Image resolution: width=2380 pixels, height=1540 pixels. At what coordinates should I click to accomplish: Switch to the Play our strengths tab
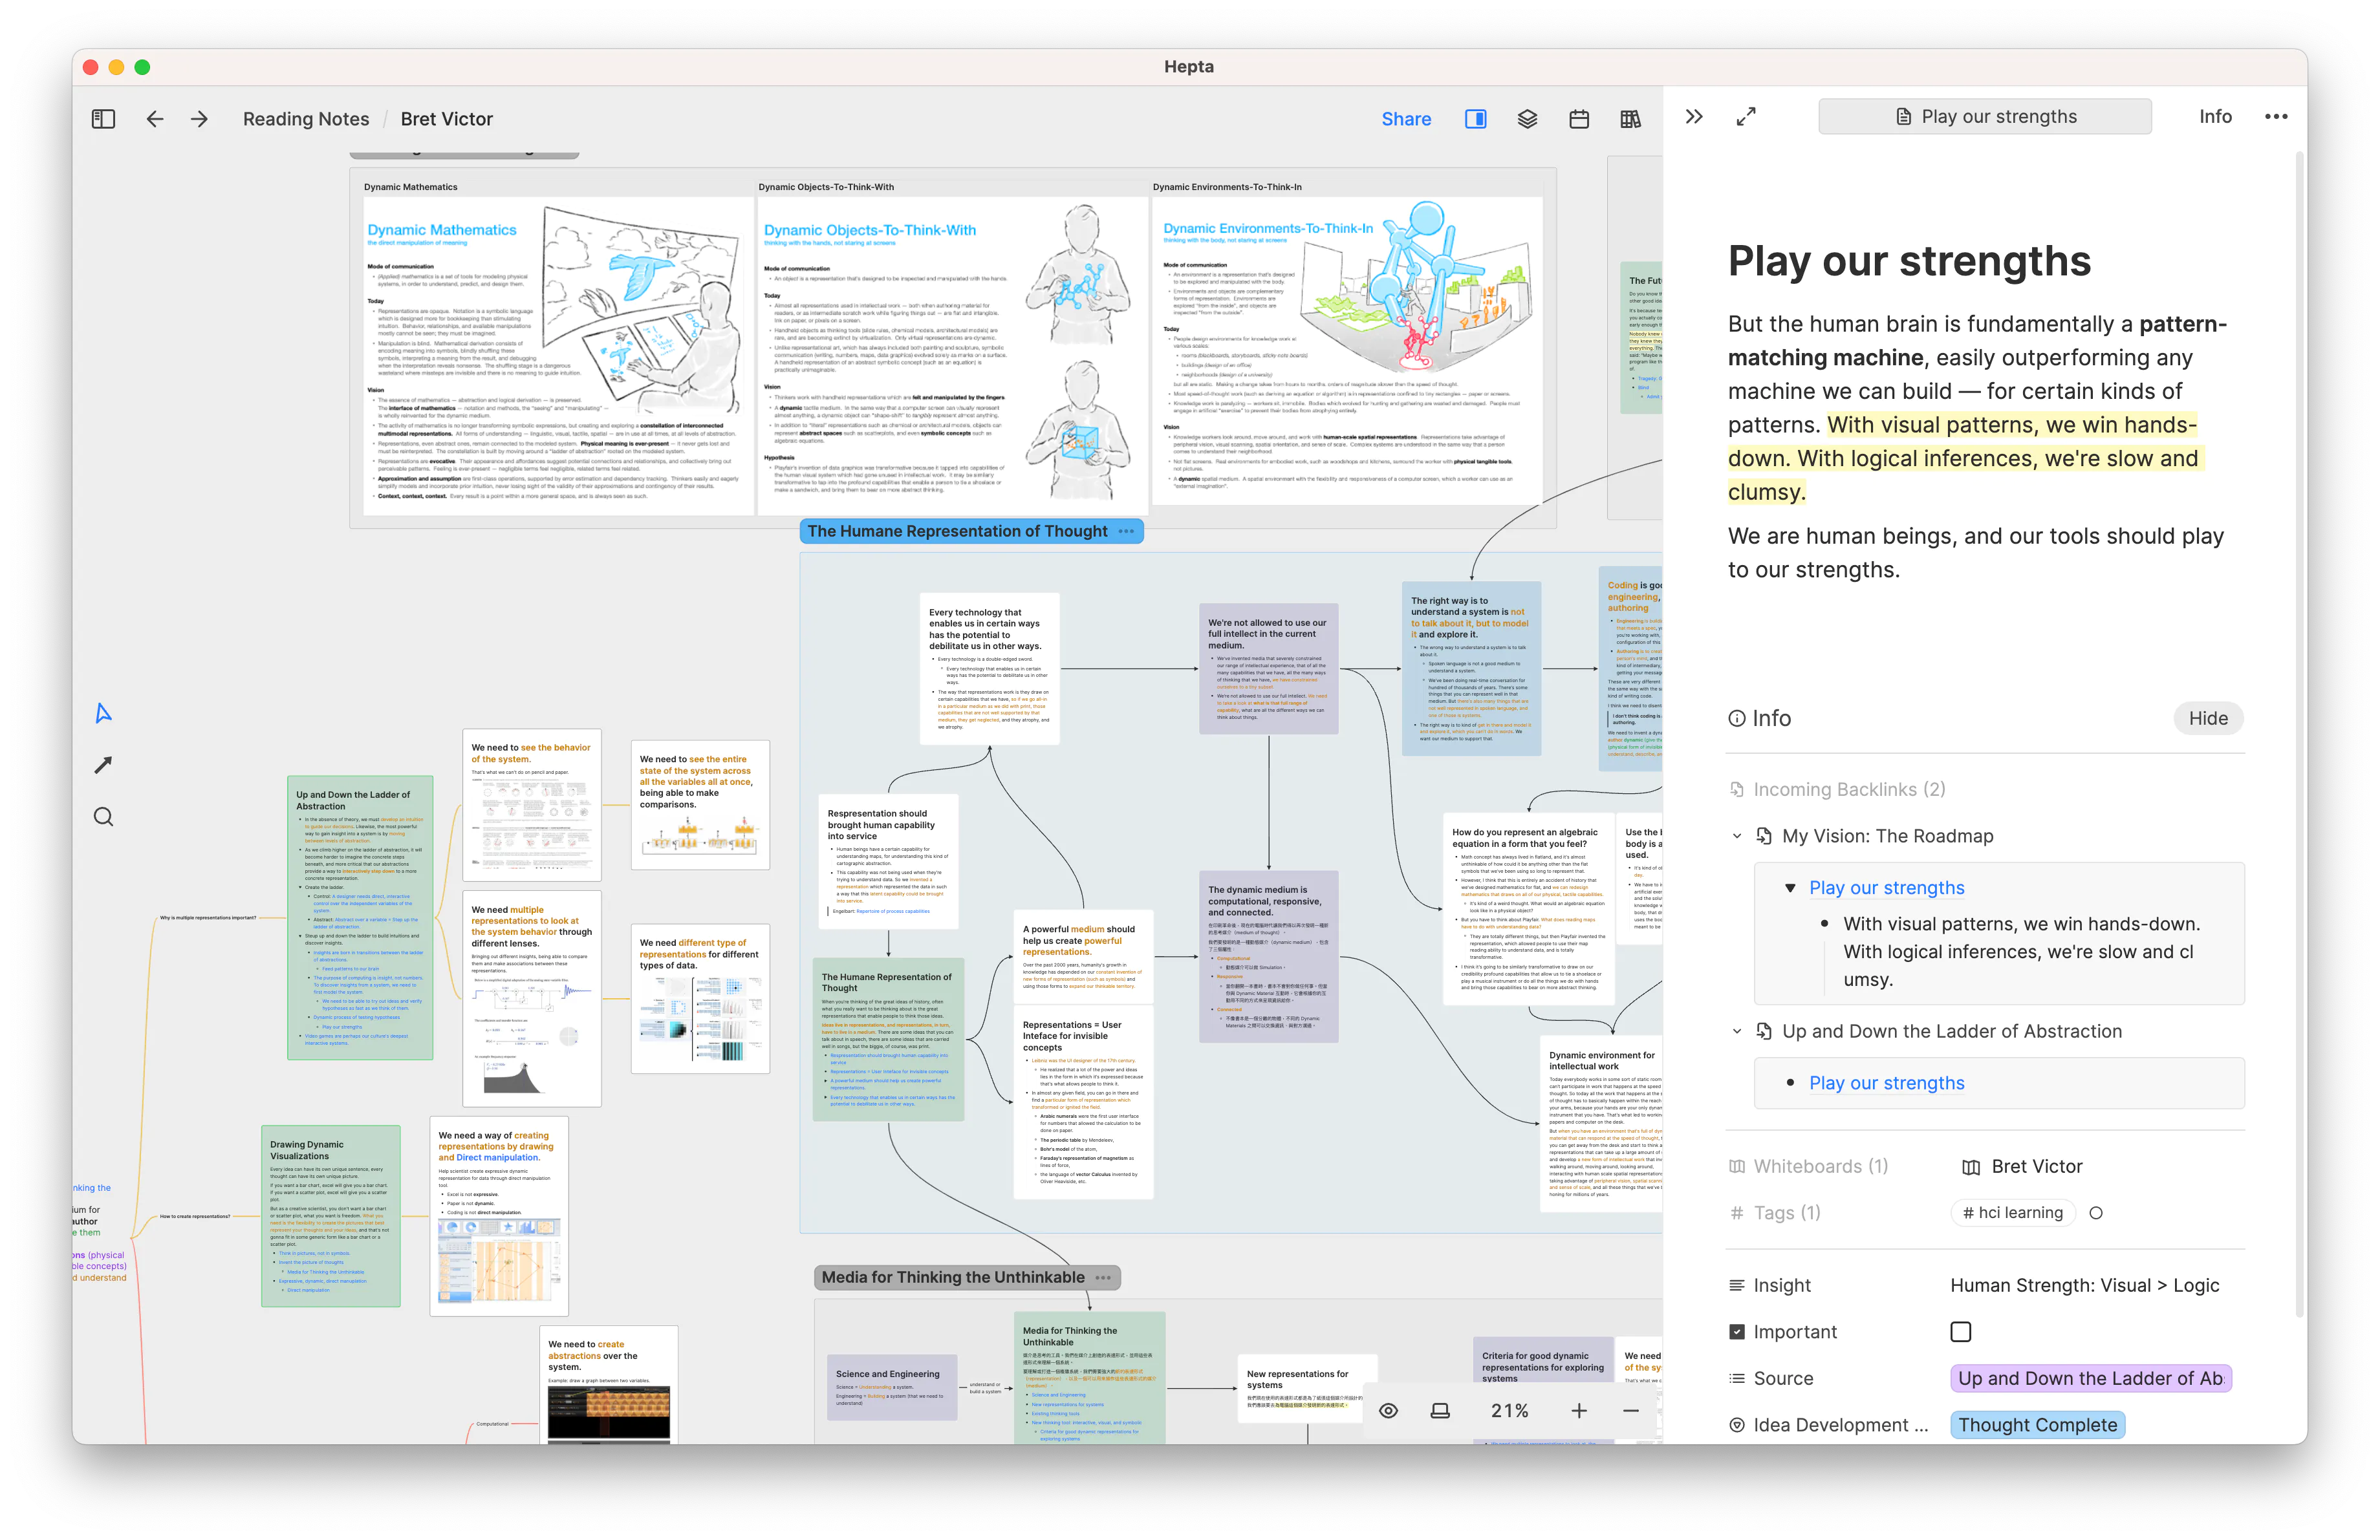[x=1985, y=116]
